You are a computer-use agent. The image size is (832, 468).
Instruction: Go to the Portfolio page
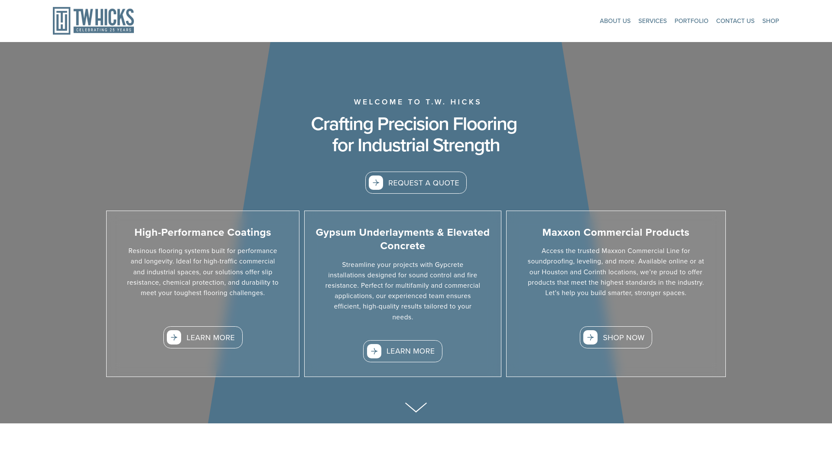coord(691,21)
